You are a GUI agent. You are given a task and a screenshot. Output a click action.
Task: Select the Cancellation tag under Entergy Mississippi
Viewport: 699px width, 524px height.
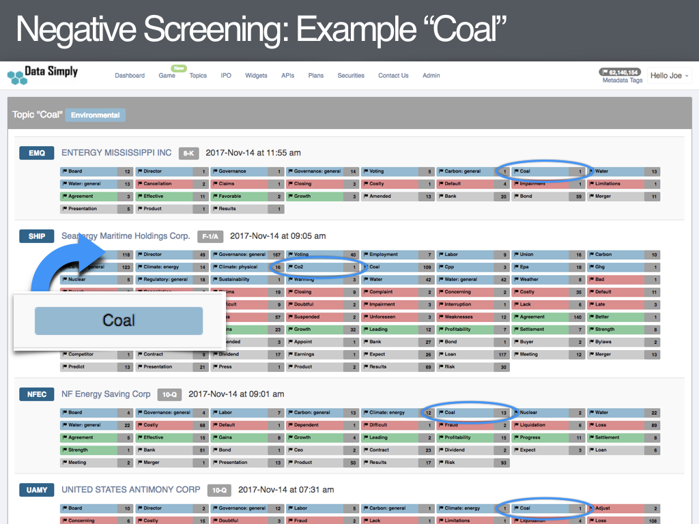(172, 184)
